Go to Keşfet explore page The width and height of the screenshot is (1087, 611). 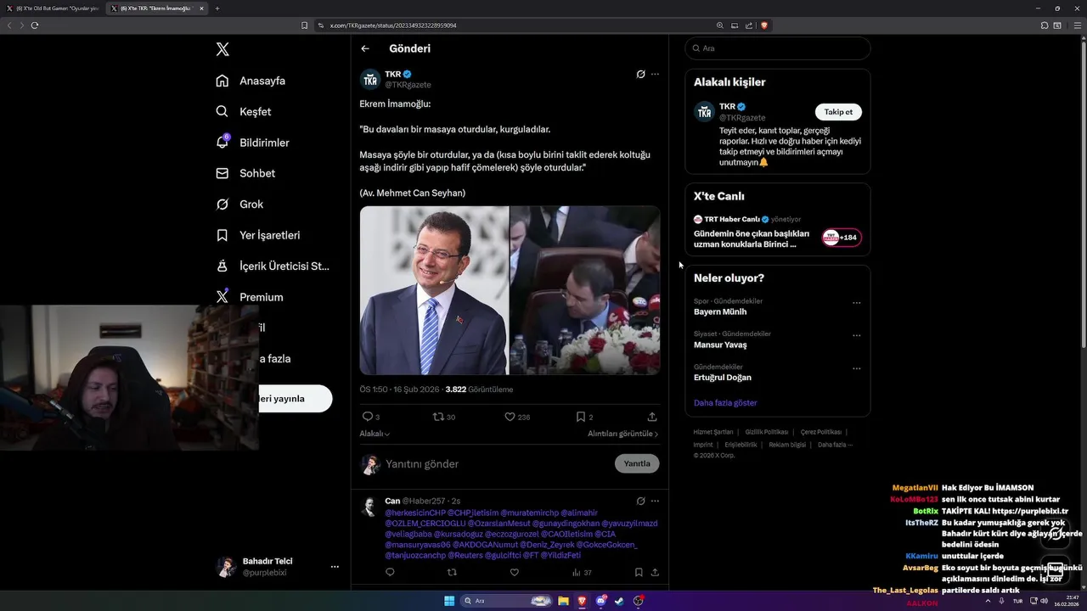(244, 111)
